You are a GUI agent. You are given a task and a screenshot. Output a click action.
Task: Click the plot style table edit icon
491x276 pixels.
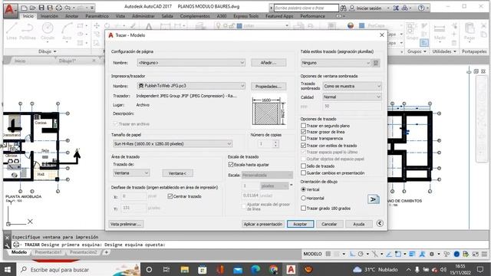[x=376, y=63]
